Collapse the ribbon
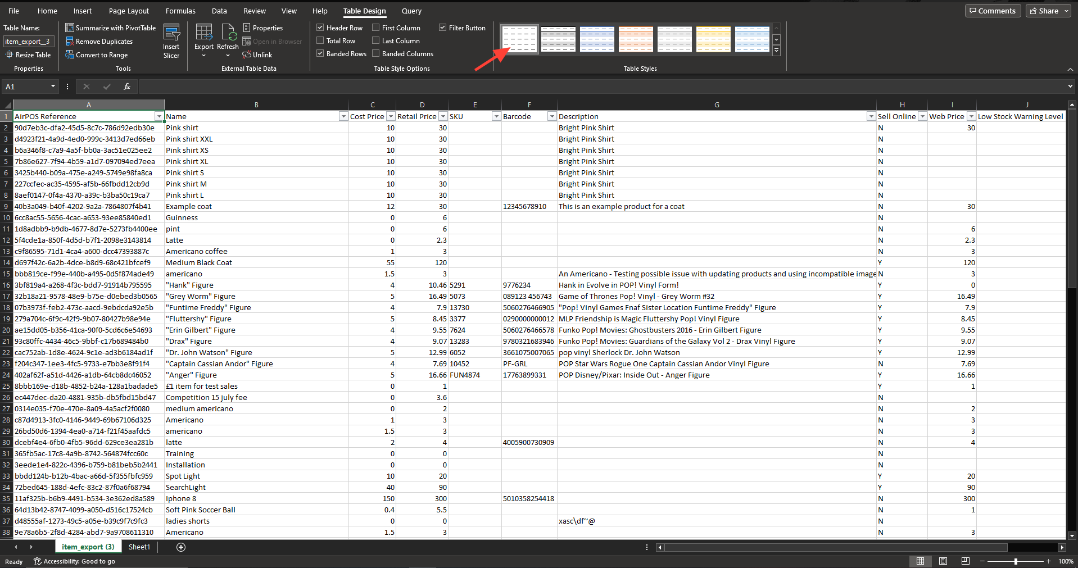This screenshot has width=1078, height=568. 1070,69
